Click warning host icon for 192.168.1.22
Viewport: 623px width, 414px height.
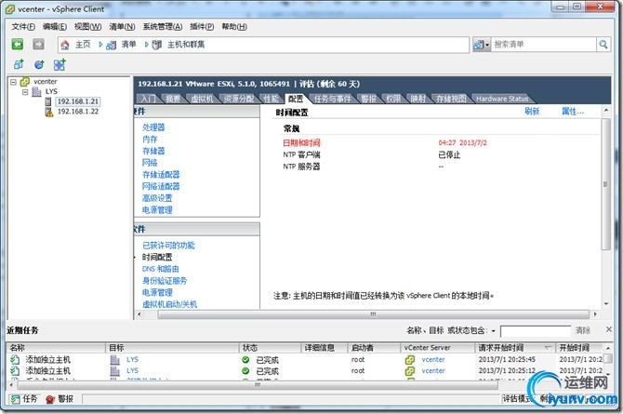49,112
